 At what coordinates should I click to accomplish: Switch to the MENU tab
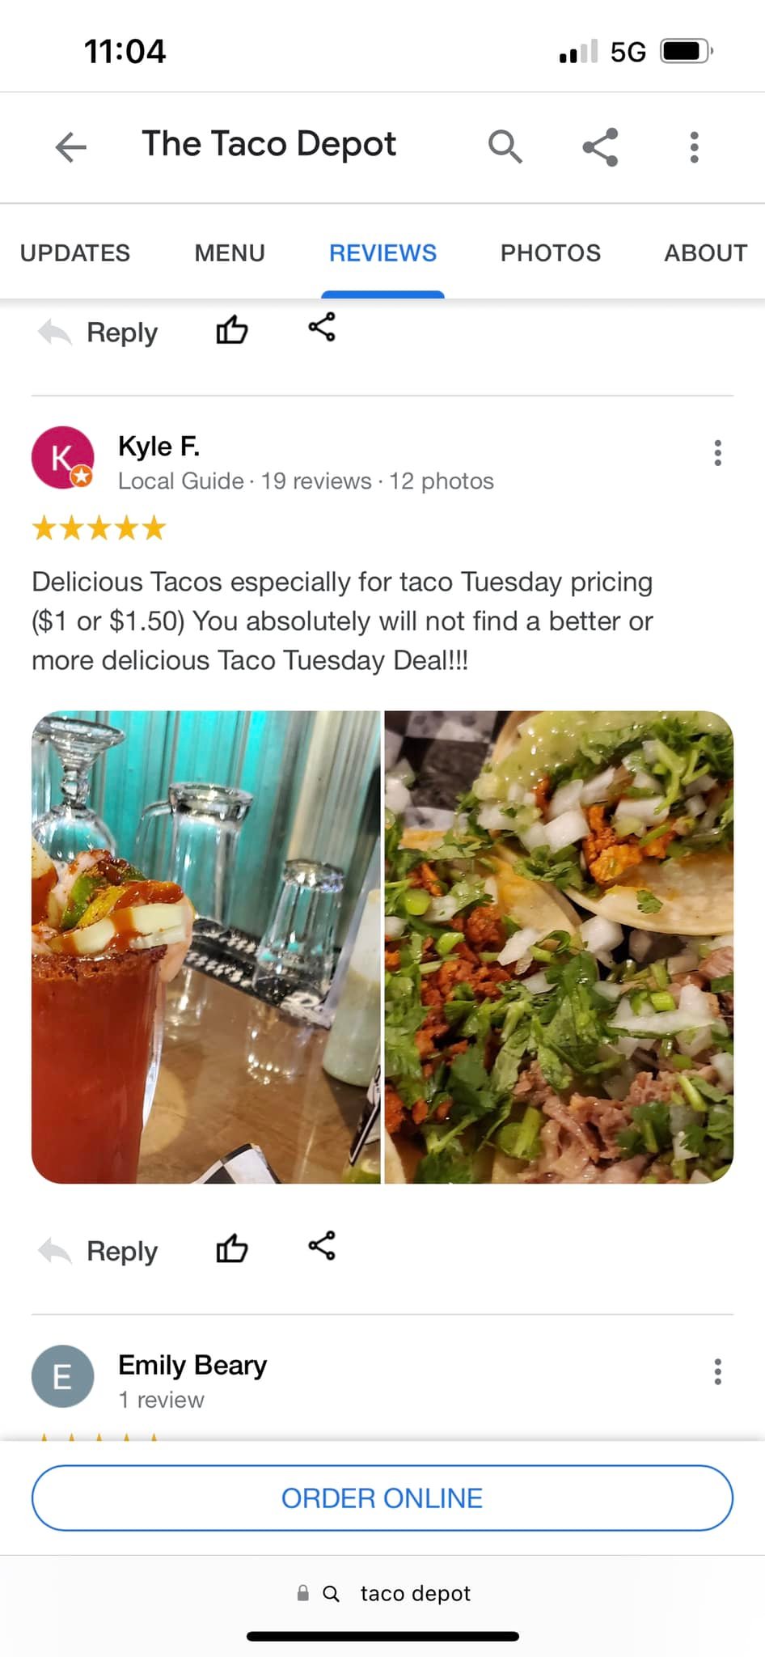point(230,252)
